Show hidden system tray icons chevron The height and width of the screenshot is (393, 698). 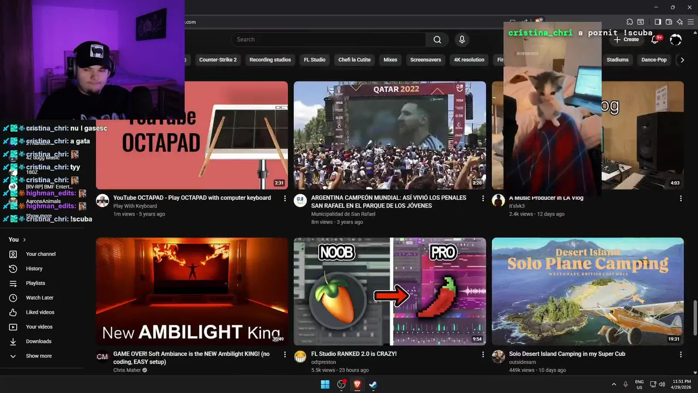(613, 384)
